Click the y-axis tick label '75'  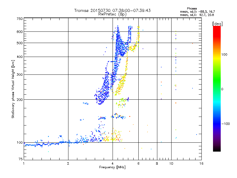pos(21,159)
